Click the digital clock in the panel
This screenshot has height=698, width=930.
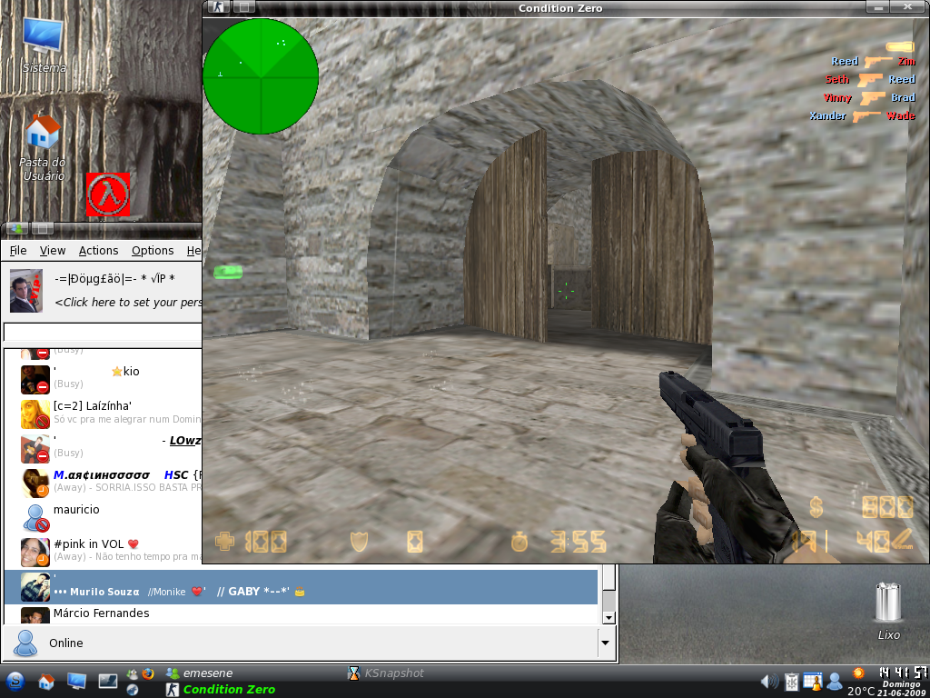click(902, 673)
